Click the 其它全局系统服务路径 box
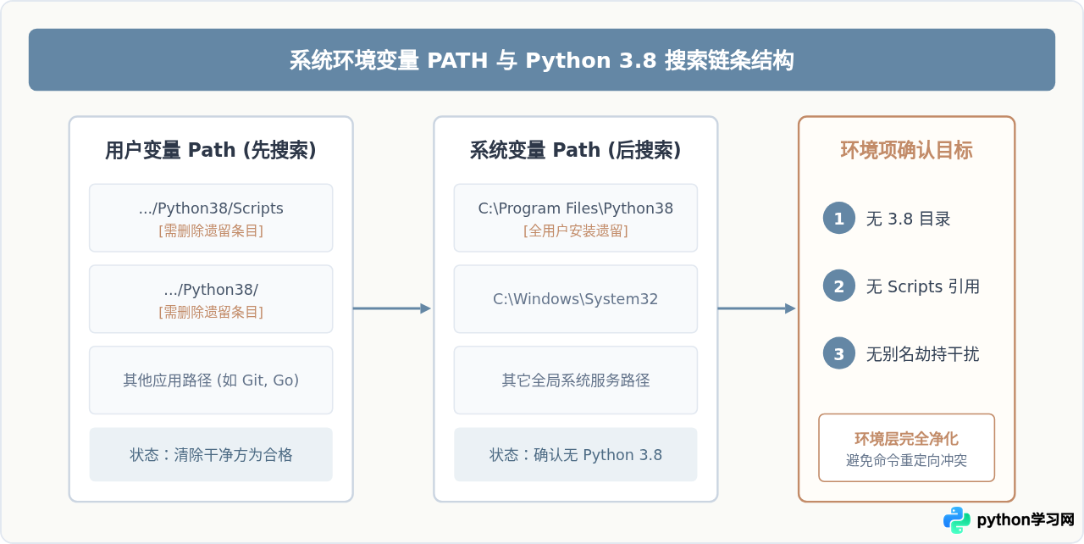Image resolution: width=1084 pixels, height=544 pixels. (576, 380)
